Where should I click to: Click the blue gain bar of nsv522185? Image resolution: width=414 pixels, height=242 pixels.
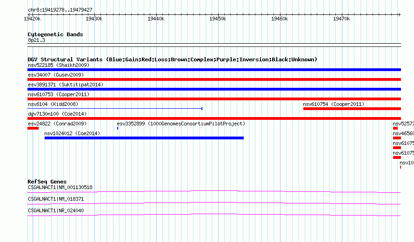[214, 70]
